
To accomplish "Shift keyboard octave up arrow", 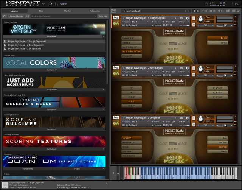I will [x=113, y=170].
